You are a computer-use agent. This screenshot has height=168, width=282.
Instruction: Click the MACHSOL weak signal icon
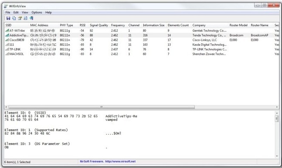click(x=7, y=54)
